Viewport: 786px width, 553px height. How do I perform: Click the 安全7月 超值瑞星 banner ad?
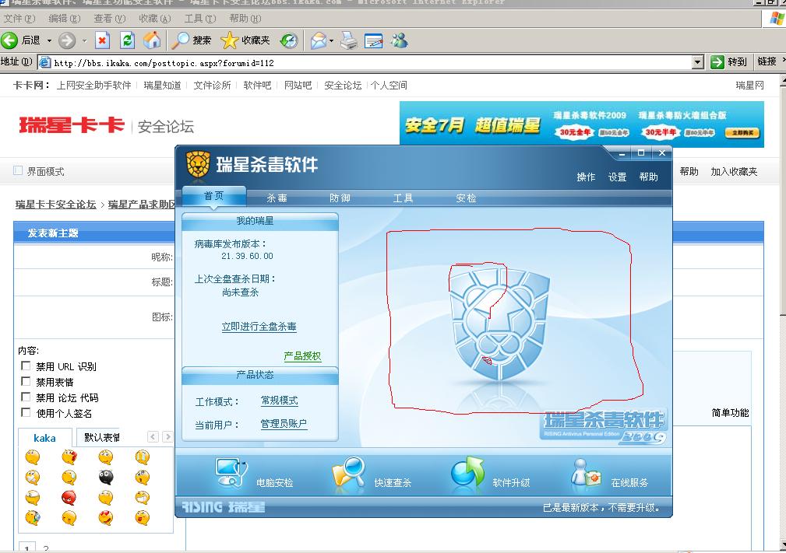tap(581, 124)
